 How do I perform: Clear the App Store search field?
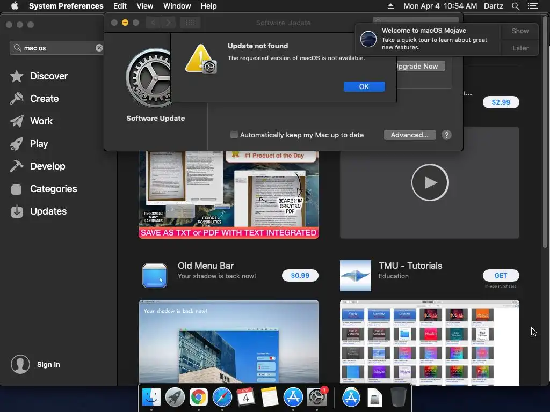click(99, 48)
